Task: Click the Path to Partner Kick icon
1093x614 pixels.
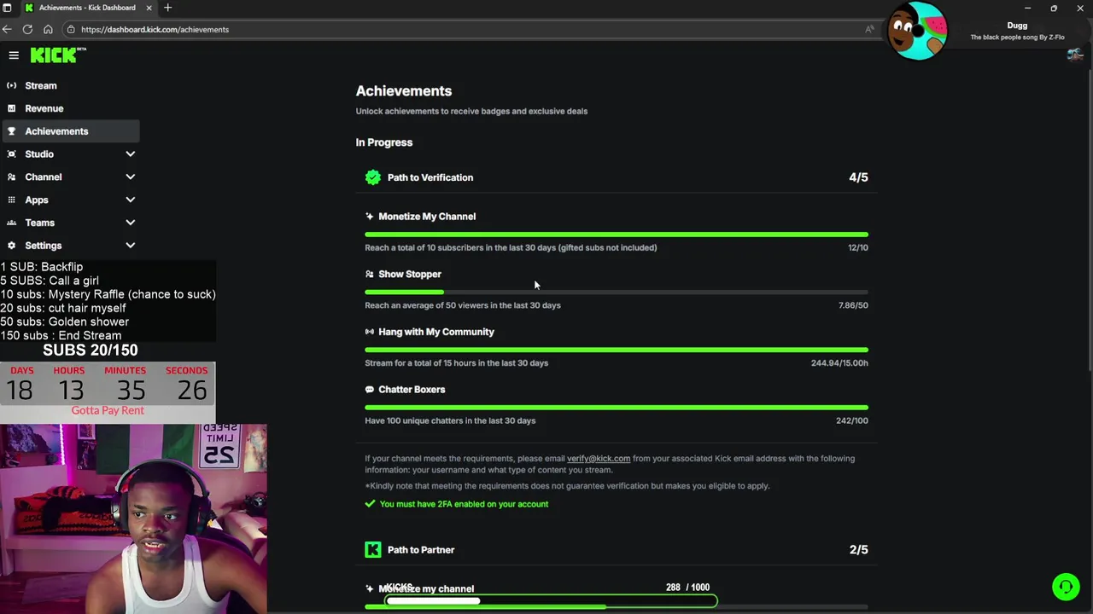Action: tap(373, 550)
